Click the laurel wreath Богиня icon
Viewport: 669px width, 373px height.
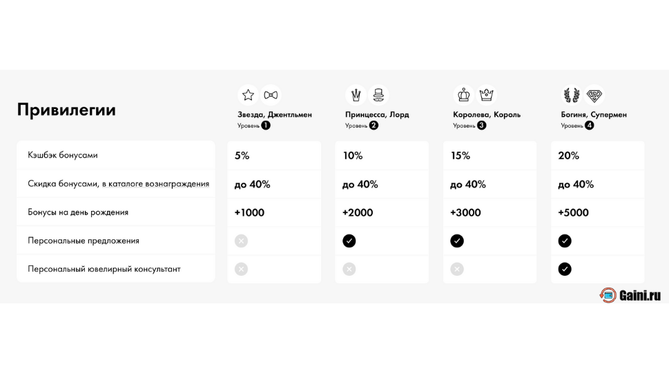(x=572, y=95)
